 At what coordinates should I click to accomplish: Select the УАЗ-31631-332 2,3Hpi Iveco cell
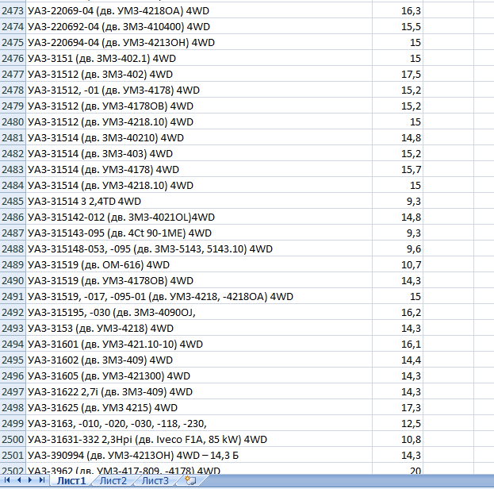click(x=147, y=439)
